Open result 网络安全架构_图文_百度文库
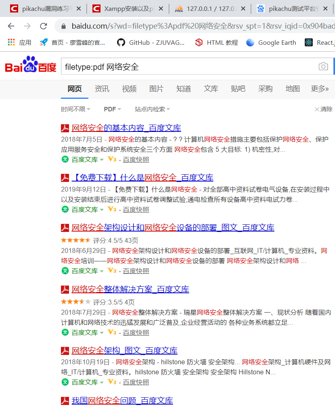Image resolution: width=335 pixels, height=409 pixels. pyautogui.click(x=125, y=351)
